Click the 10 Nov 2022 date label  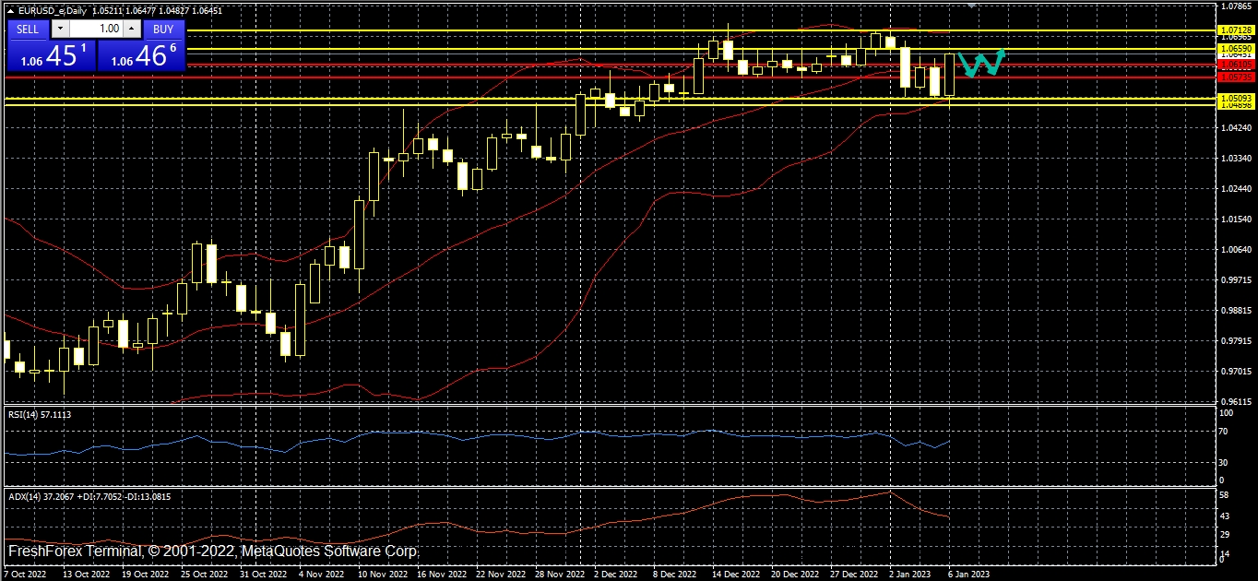pyautogui.click(x=381, y=574)
